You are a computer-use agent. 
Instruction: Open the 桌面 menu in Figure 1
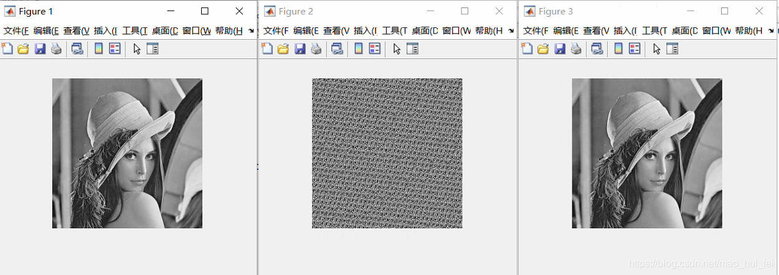(165, 31)
